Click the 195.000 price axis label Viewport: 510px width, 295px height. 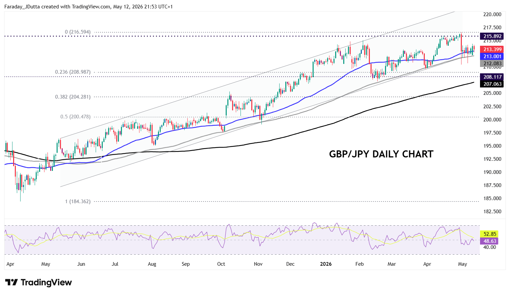pos(492,146)
